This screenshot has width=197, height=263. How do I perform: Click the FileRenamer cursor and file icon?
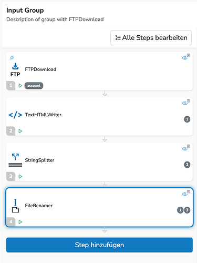(15, 206)
